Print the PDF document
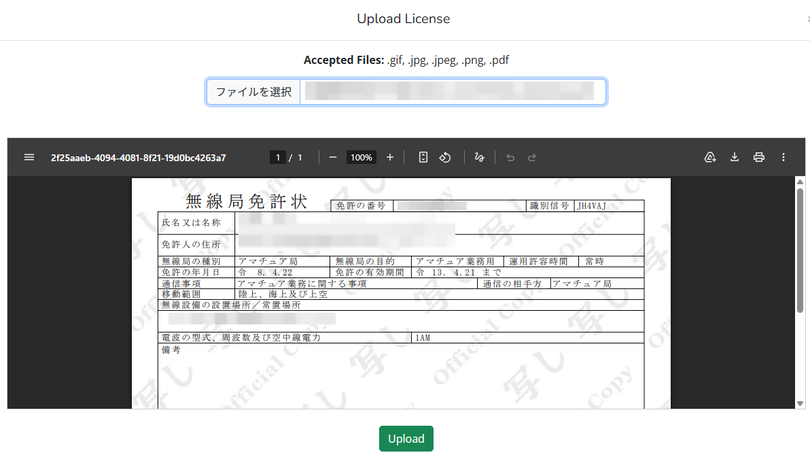The image size is (810, 457). (x=759, y=157)
